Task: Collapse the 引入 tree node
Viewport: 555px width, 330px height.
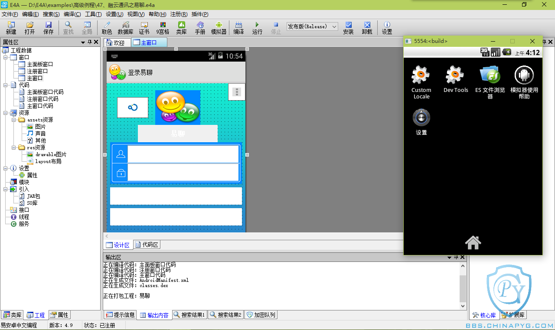Action: pos(5,189)
